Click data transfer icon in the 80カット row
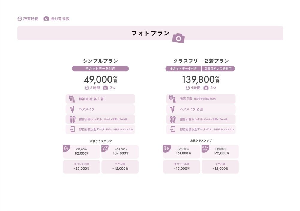The image size is (300, 211). [x=173, y=129]
